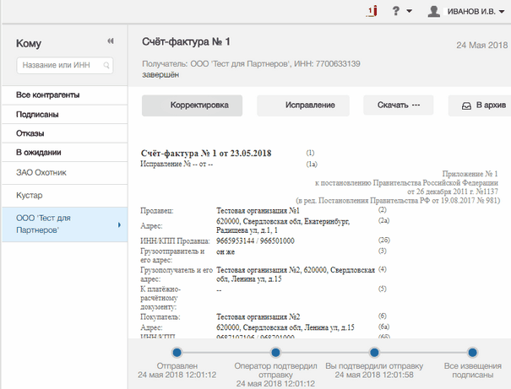This screenshot has height=389, width=511.
Task: Collapse the Кому sidebar panel
Action: point(111,41)
